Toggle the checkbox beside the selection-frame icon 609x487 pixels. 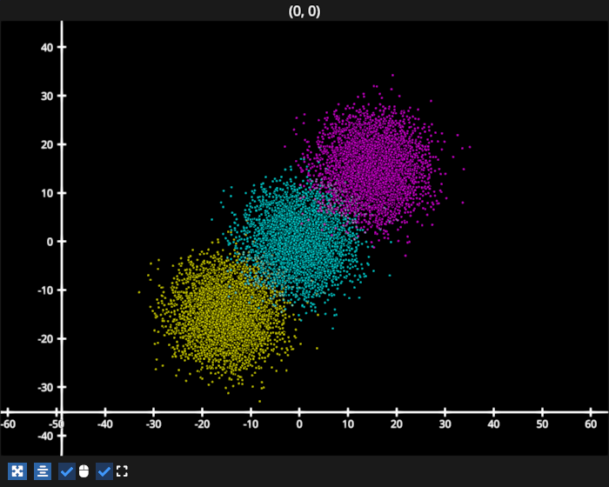pos(104,471)
